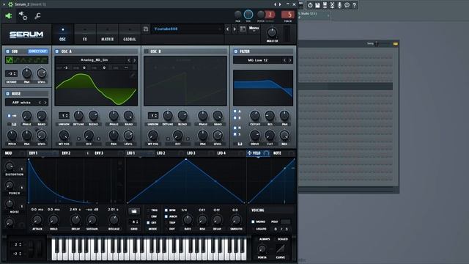Click the pencil edit icon on OSC A wavetable
The width and height of the screenshot is (469, 264).
click(133, 76)
